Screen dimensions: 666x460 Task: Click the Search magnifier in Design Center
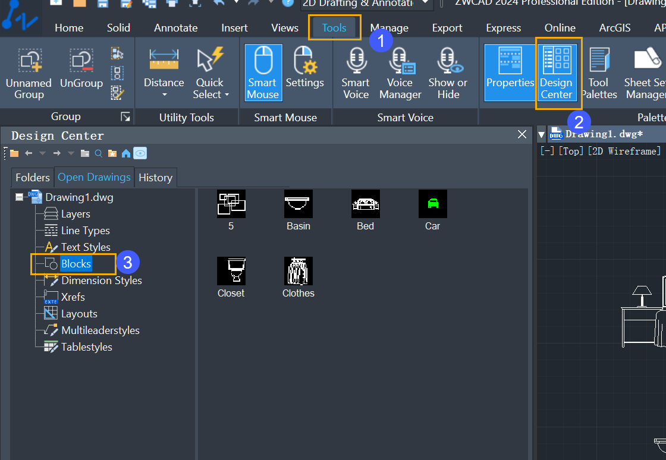[99, 153]
